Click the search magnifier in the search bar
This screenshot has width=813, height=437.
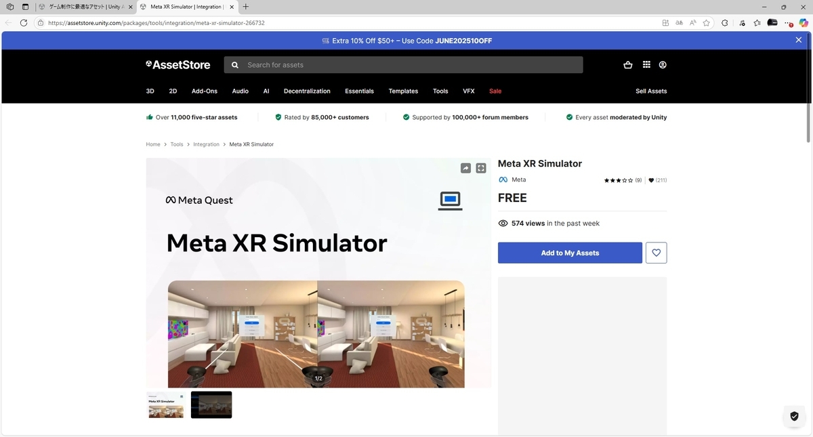pos(234,64)
